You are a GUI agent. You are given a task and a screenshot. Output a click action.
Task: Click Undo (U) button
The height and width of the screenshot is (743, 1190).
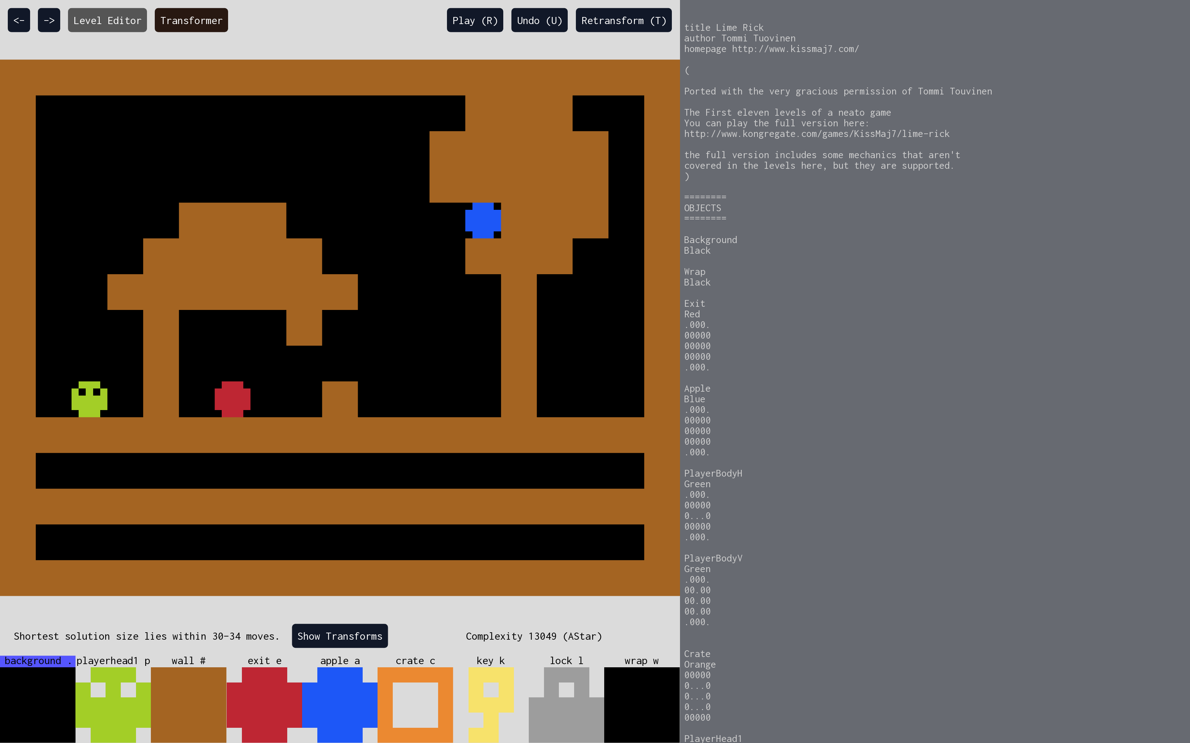pos(539,20)
